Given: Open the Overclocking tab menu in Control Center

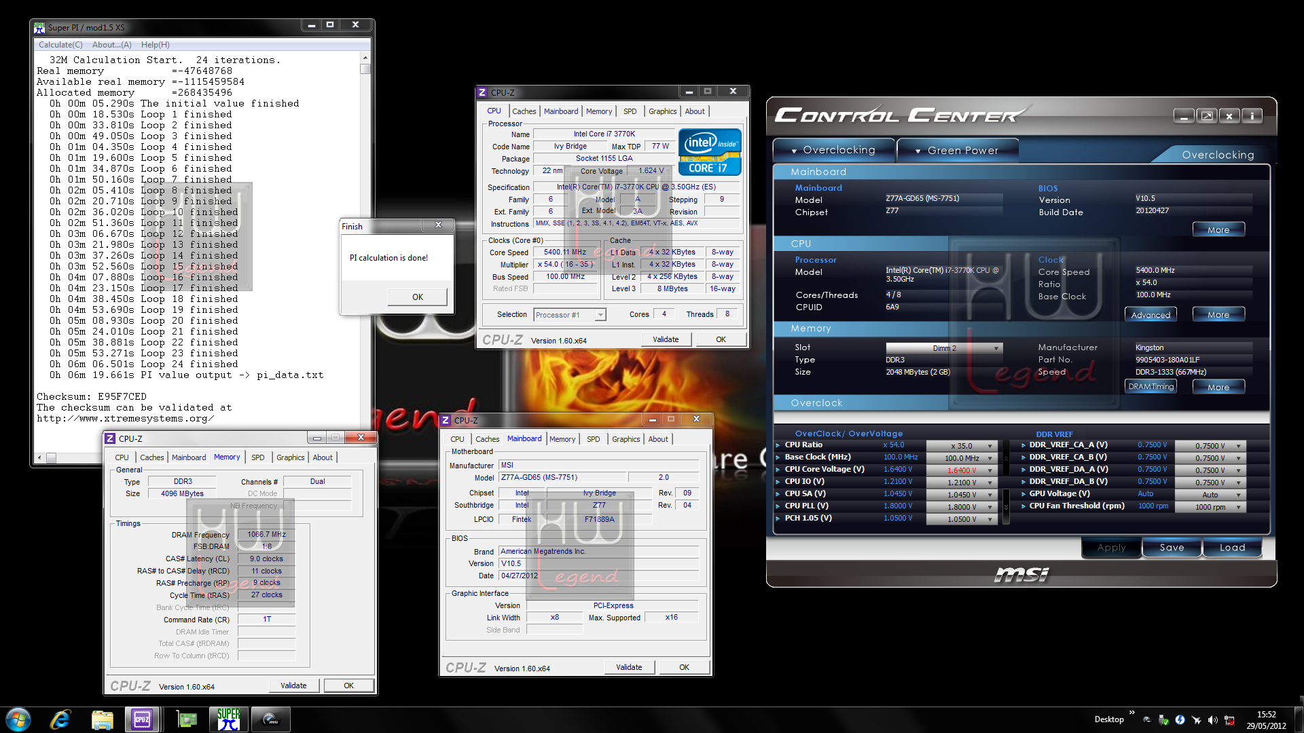Looking at the screenshot, I should pyautogui.click(x=833, y=150).
